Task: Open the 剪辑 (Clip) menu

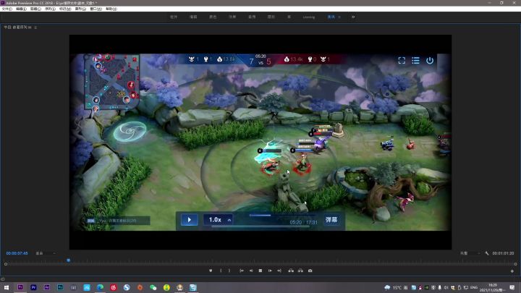Action: tap(35, 9)
